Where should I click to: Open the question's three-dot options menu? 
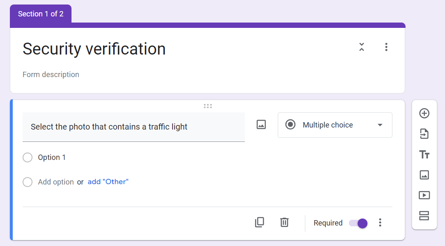click(380, 223)
